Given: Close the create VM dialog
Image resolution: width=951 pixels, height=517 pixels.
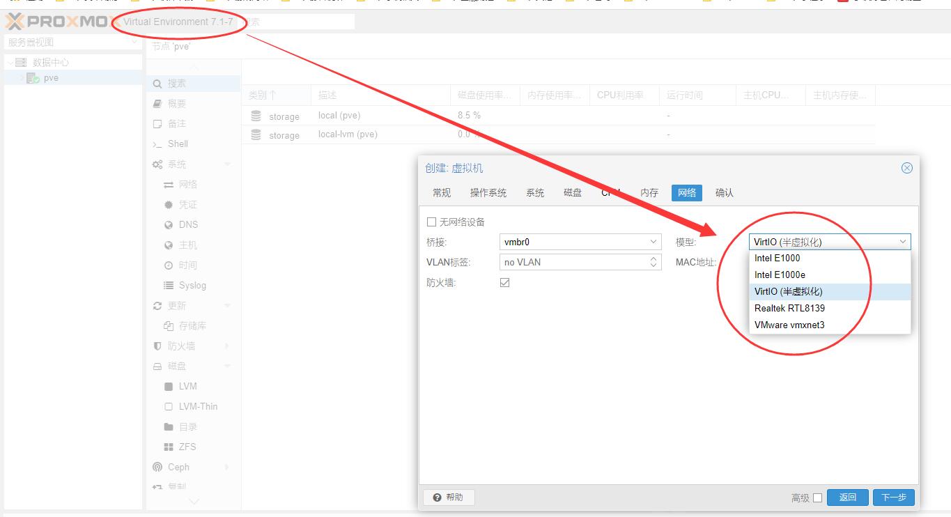Looking at the screenshot, I should tap(906, 168).
